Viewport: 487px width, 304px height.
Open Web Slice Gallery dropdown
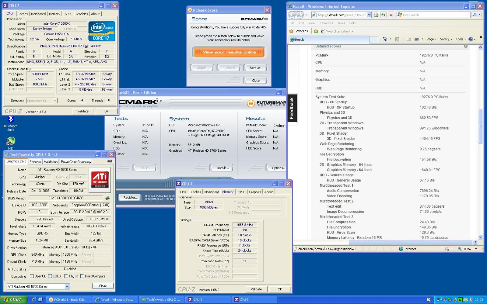tap(352, 31)
